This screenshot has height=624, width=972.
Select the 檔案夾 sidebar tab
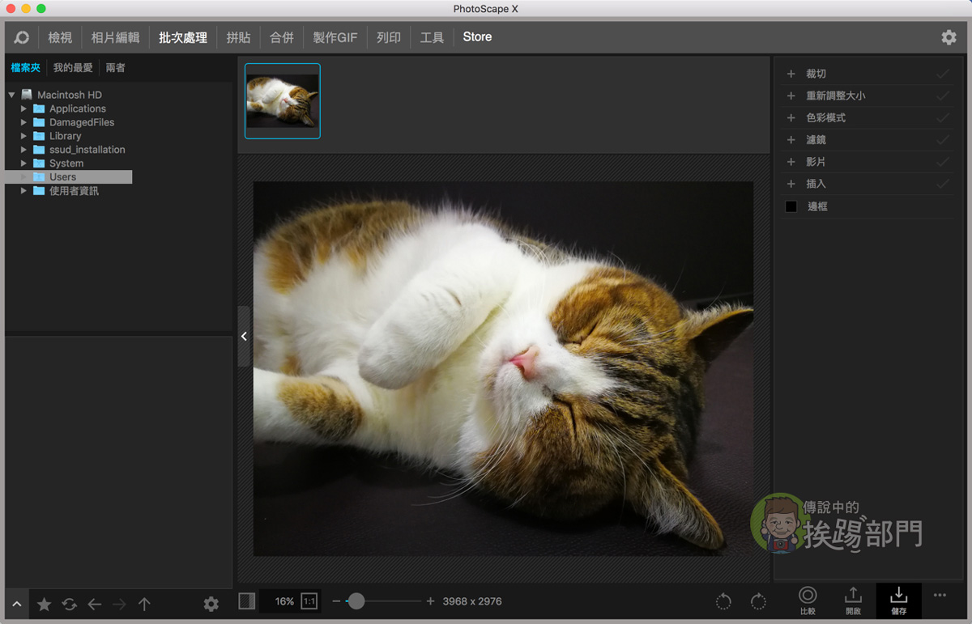(25, 68)
